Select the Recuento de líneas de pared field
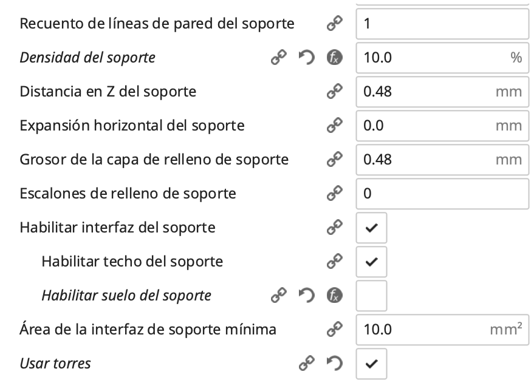Image resolution: width=531 pixels, height=380 pixels. [x=442, y=24]
